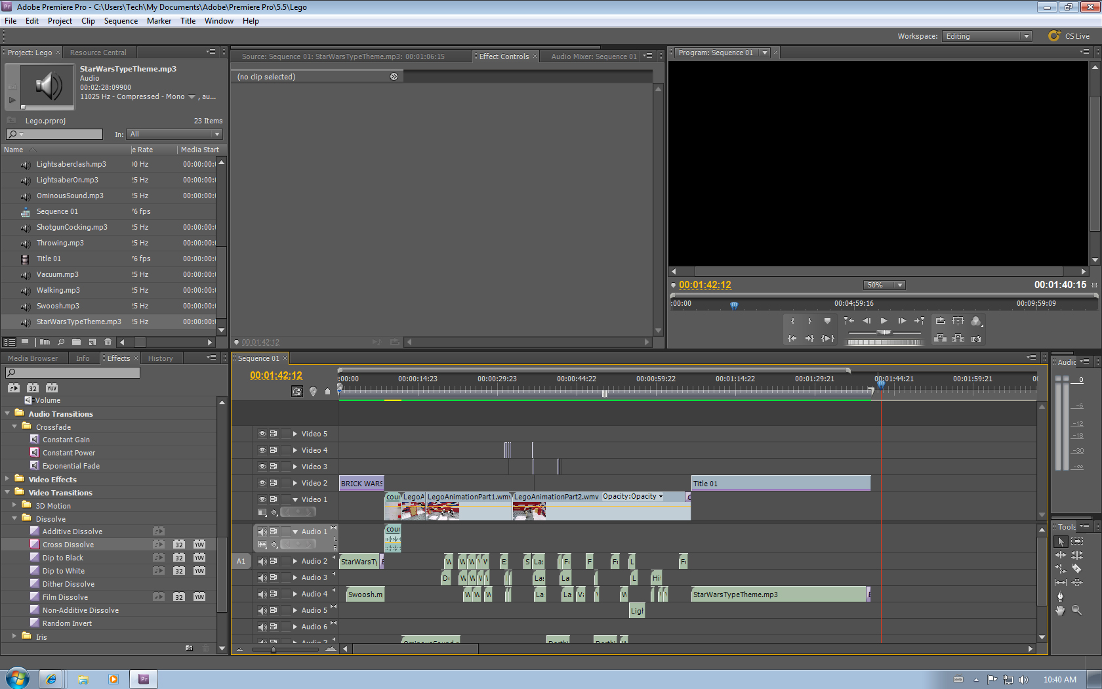1102x689 pixels.
Task: Hide the Video 5 track
Action: coord(262,434)
